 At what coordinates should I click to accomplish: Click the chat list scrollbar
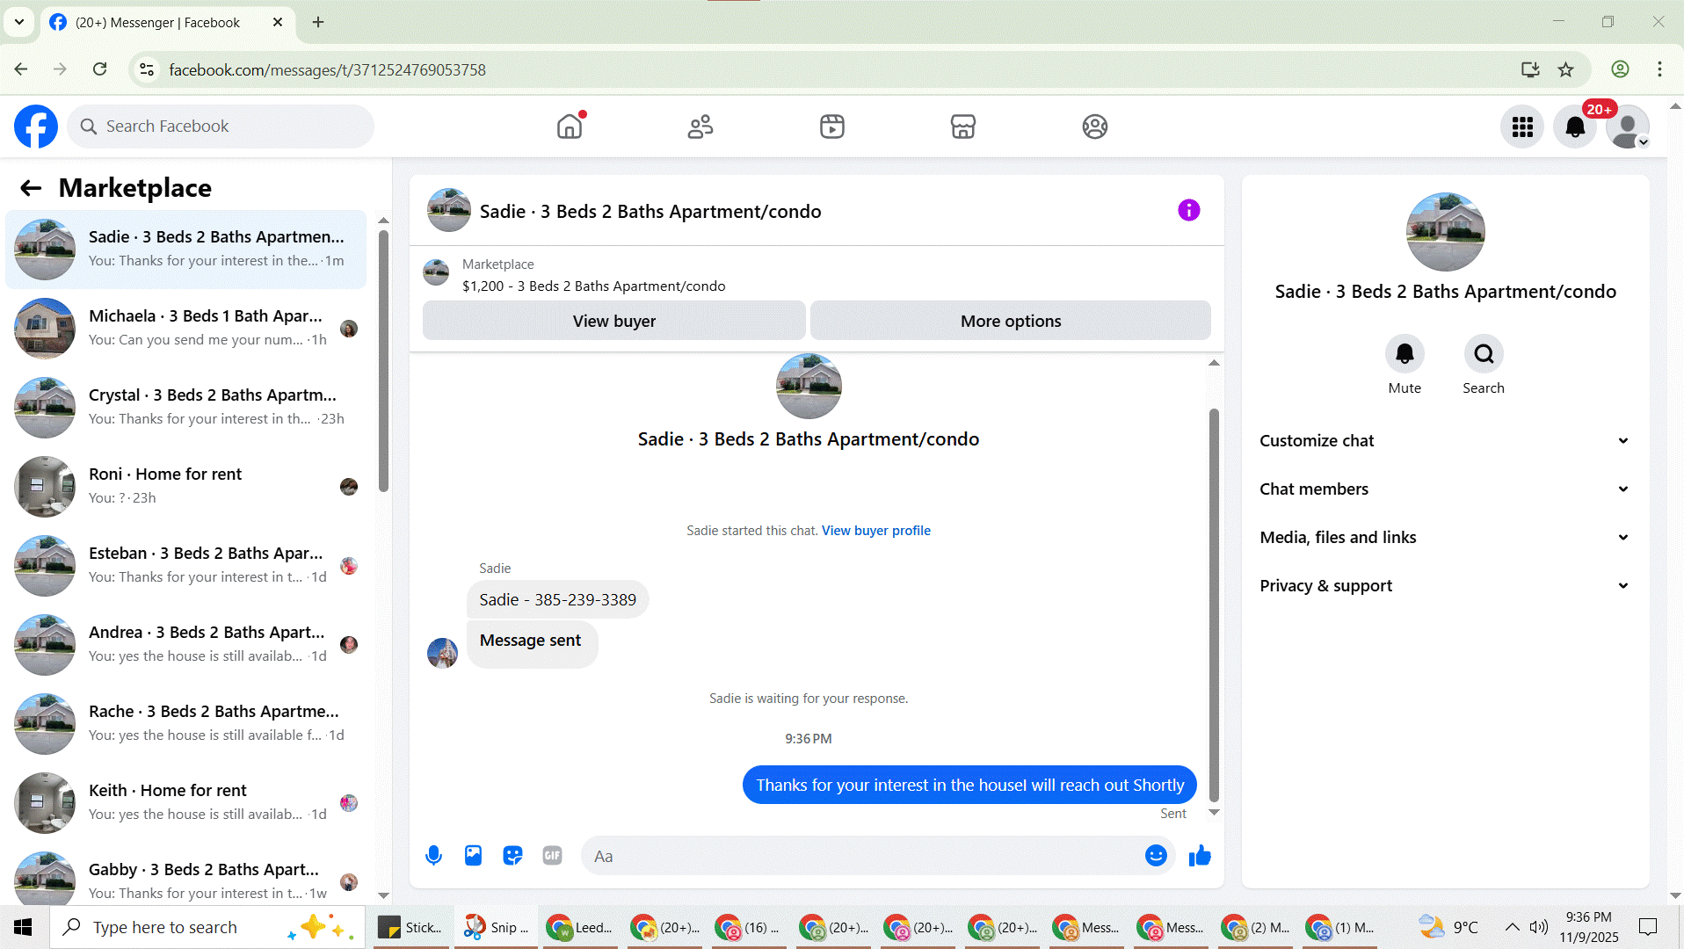click(x=383, y=360)
